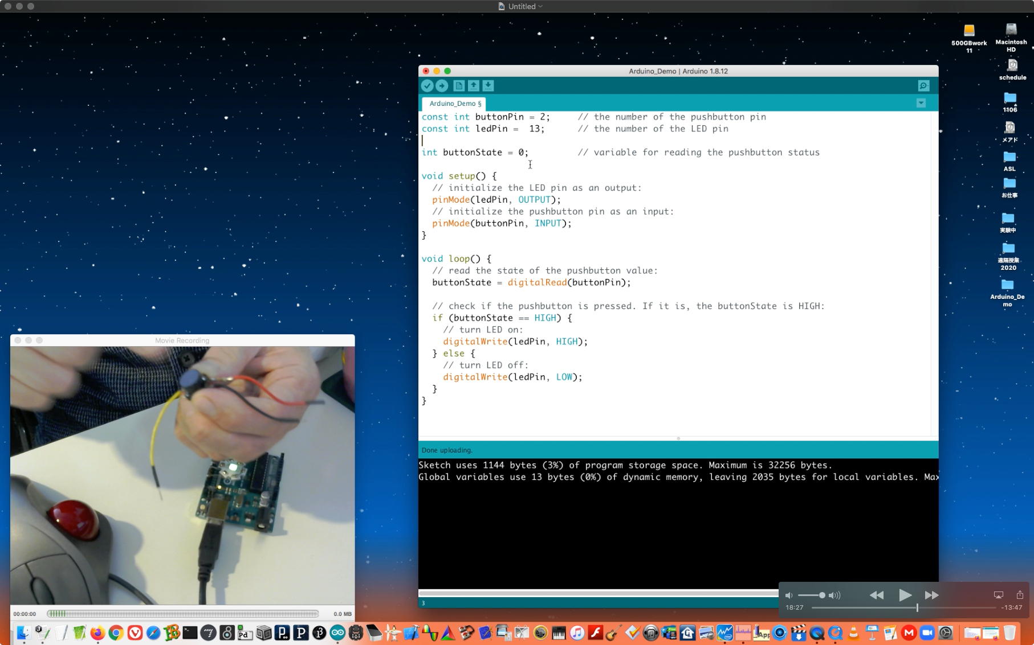Select the Arduino_Demo folder on the desktop
Screen dimensions: 1034x645
point(1007,293)
